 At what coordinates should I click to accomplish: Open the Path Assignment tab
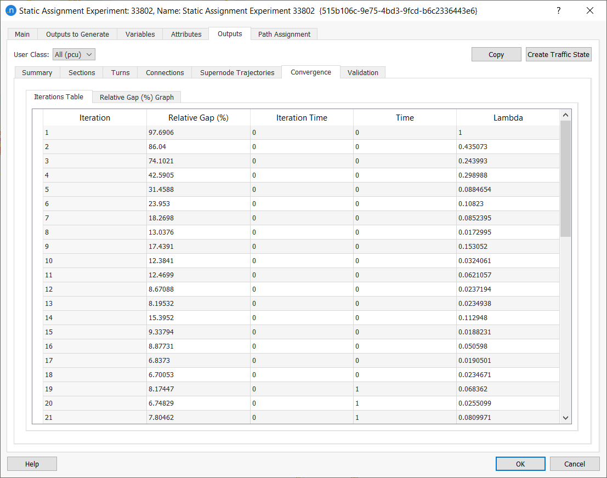284,34
